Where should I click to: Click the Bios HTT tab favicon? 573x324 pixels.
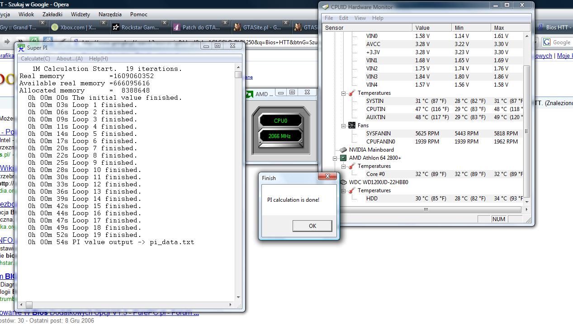(540, 28)
